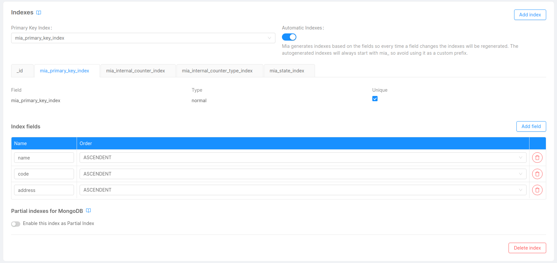Switch to the _id index tab

click(x=20, y=71)
